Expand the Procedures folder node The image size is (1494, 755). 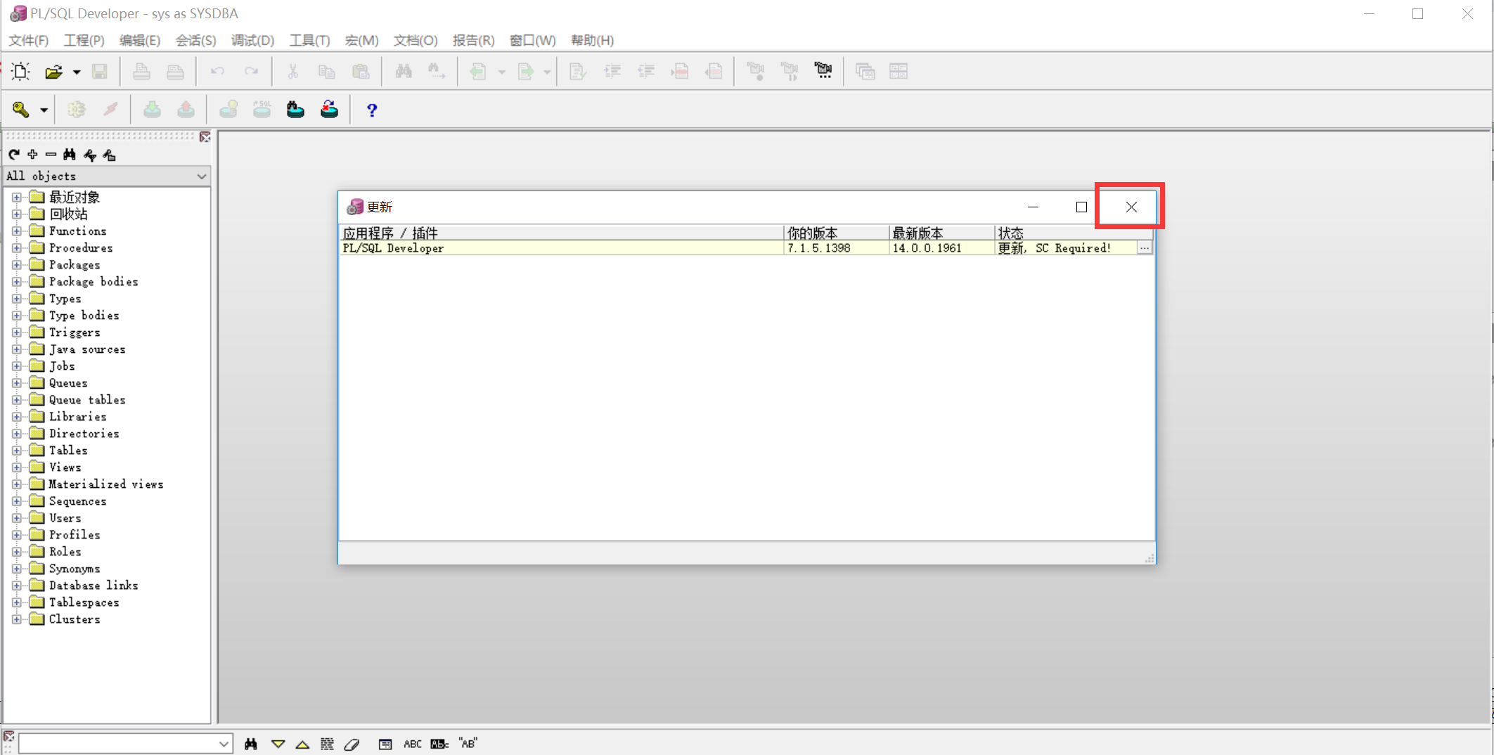pyautogui.click(x=17, y=248)
